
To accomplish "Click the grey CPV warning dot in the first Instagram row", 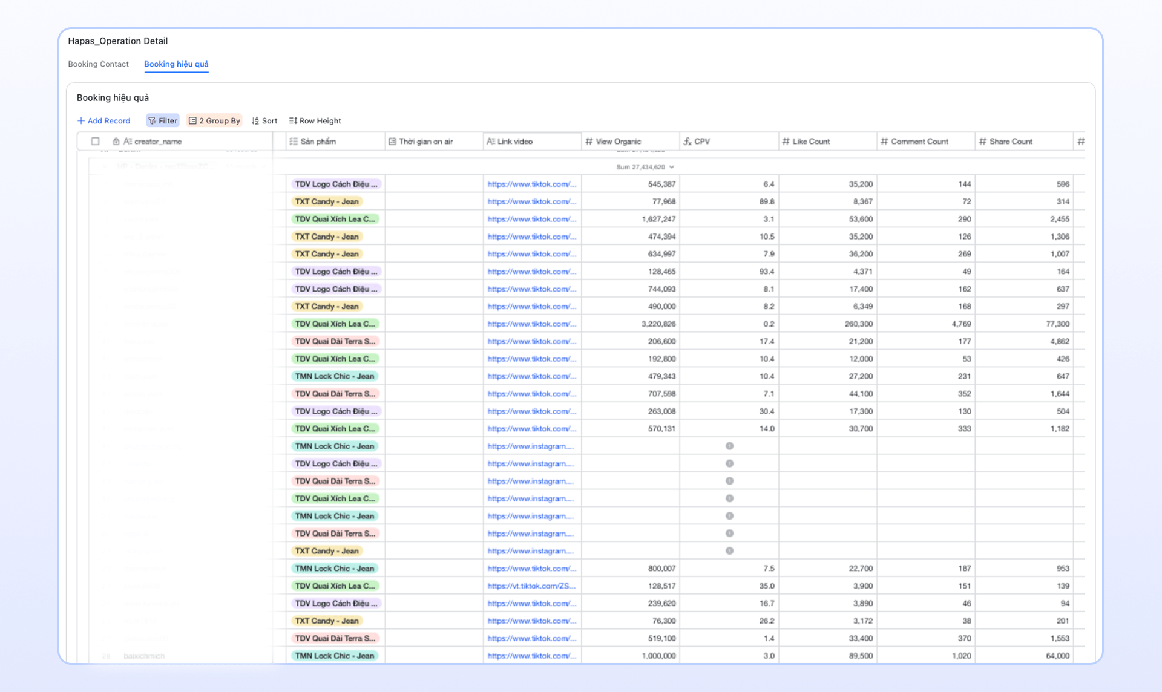I will click(x=729, y=446).
